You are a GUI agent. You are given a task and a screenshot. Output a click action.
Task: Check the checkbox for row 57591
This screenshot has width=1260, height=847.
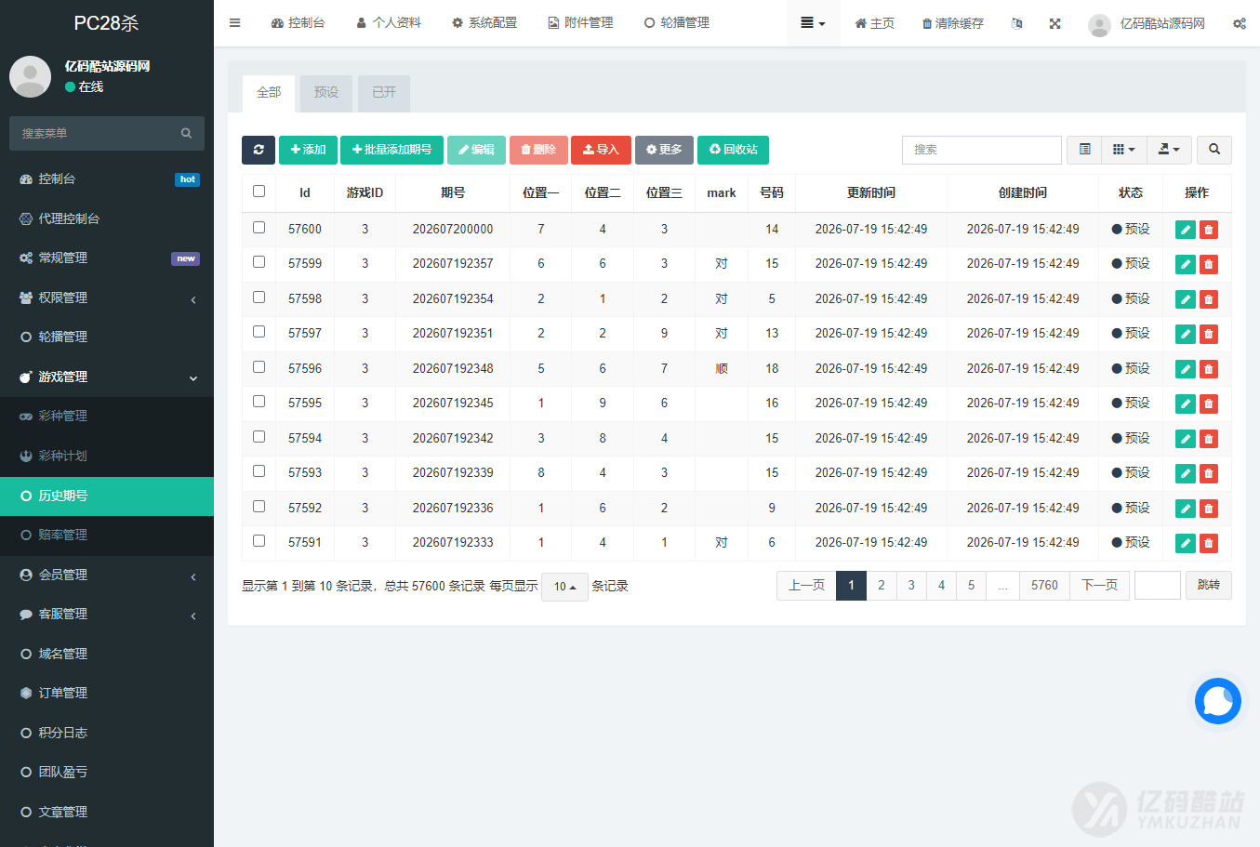pos(259,541)
